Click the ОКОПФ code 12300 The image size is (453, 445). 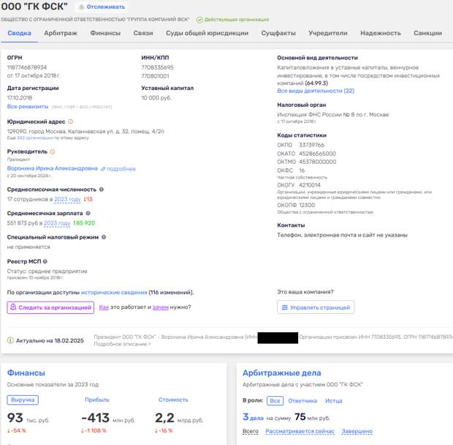click(x=307, y=205)
